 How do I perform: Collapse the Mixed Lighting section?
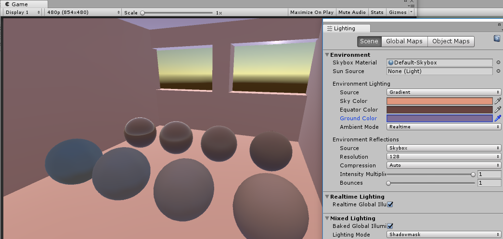tap(327, 218)
